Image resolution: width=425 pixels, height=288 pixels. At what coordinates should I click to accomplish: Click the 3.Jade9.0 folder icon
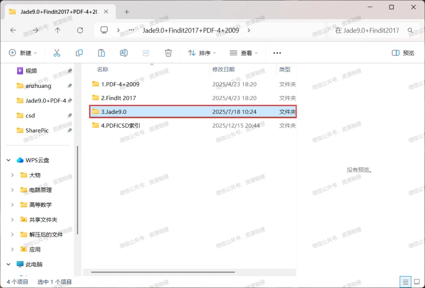pyautogui.click(x=95, y=111)
